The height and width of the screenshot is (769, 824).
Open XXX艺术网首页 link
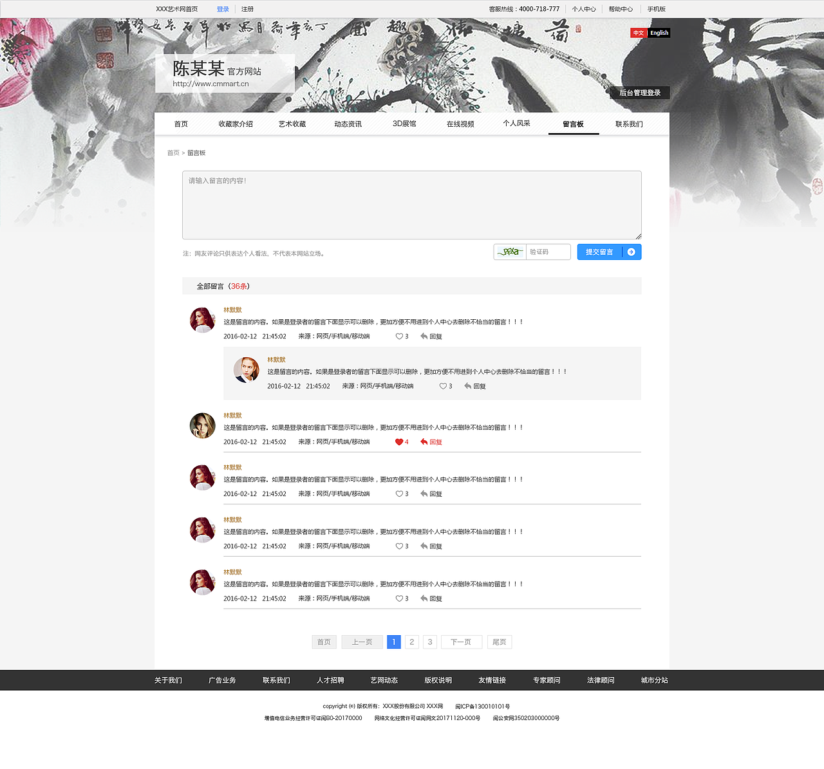coord(177,9)
